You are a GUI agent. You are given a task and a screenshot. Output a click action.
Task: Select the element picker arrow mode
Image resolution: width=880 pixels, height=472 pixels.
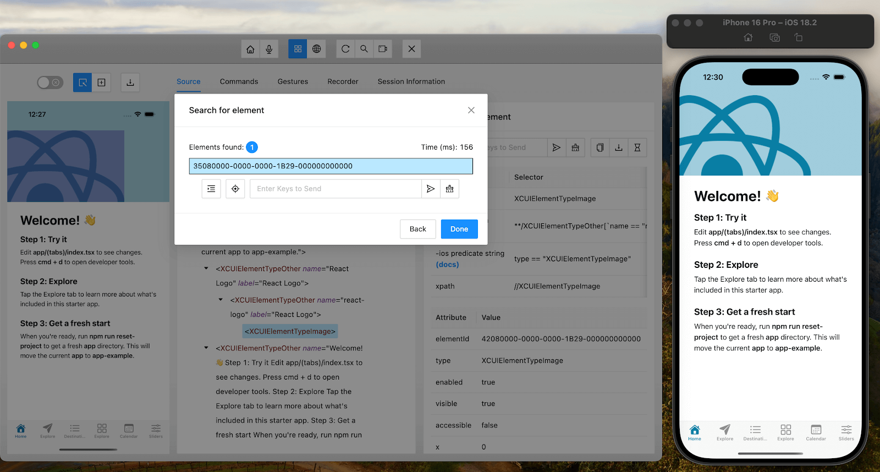pyautogui.click(x=82, y=83)
